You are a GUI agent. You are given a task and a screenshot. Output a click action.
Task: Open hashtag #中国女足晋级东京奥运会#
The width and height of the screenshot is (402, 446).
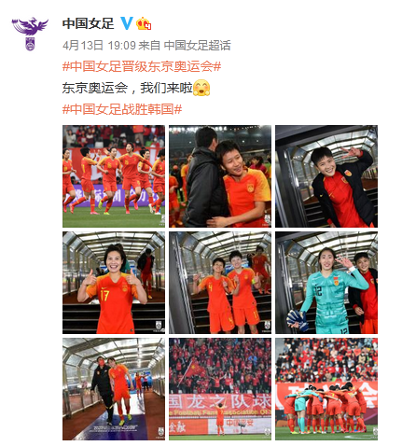click(142, 66)
